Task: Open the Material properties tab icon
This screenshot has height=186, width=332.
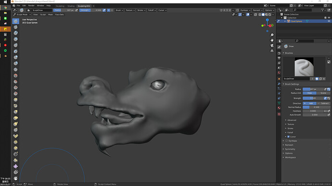Action: (x=279, y=108)
